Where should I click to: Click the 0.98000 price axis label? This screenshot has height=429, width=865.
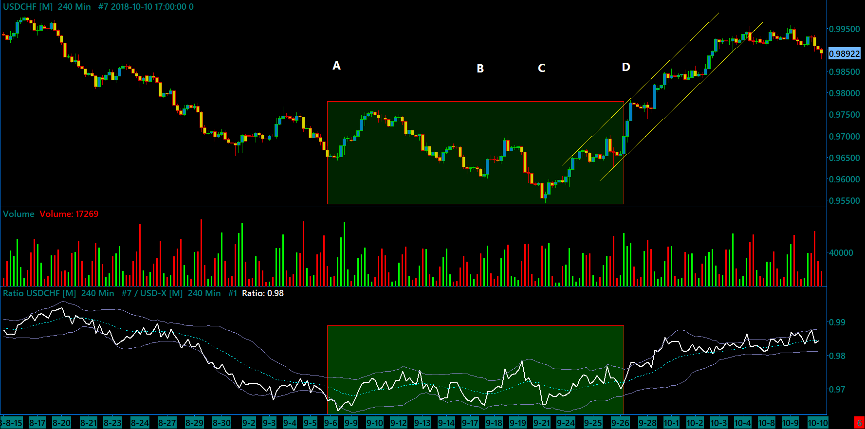click(845, 93)
